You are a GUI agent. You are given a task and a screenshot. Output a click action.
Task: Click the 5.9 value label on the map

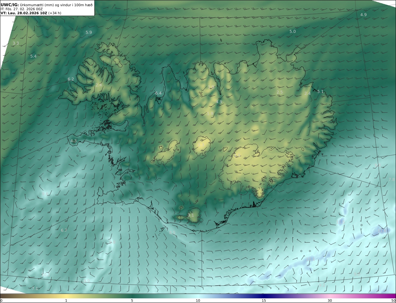tap(89, 33)
